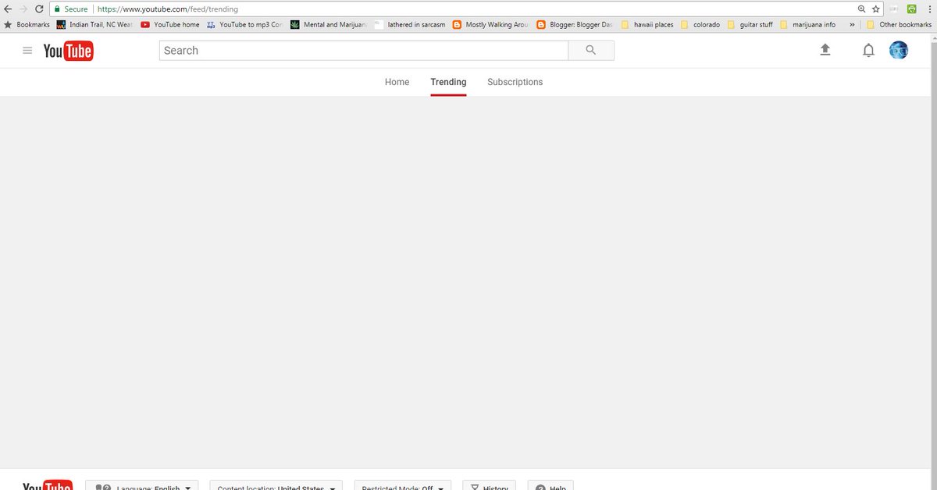The width and height of the screenshot is (937, 490).
Task: Open the YouTube hamburger menu
Action: [27, 50]
